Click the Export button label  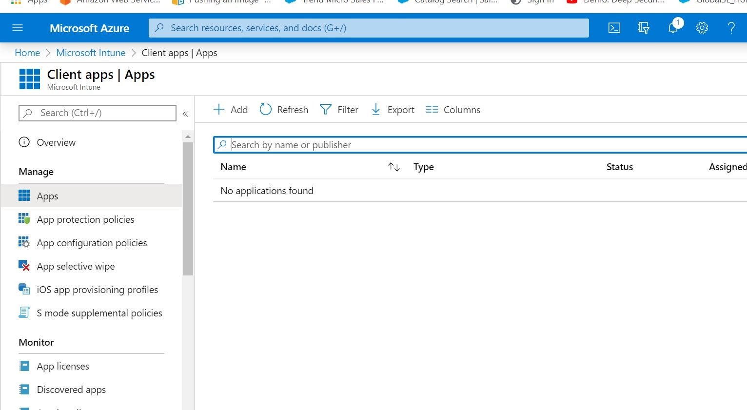[x=401, y=110]
